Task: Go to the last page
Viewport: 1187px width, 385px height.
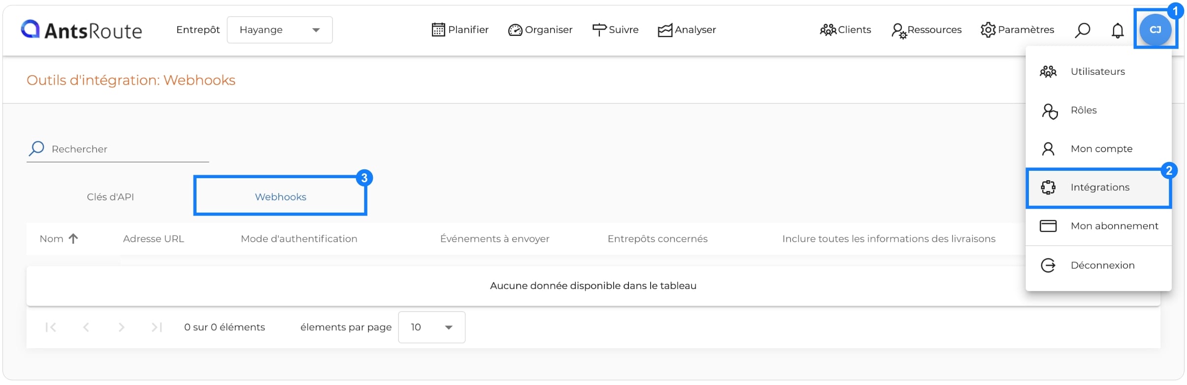Action: (x=157, y=327)
